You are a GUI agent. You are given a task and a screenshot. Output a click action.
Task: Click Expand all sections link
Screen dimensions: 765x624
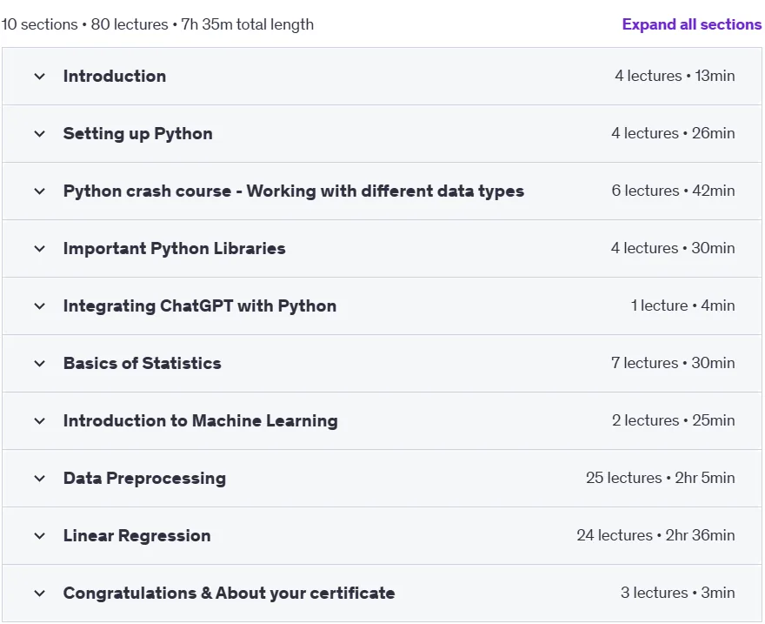click(692, 24)
